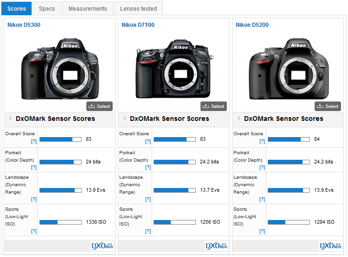Click the Nikon D7100 camera image

point(174,69)
